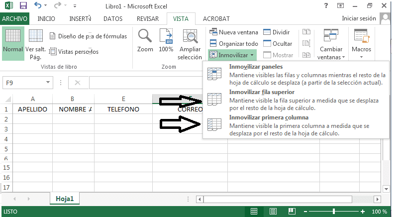Open the ACROBAT tab

coord(216,19)
